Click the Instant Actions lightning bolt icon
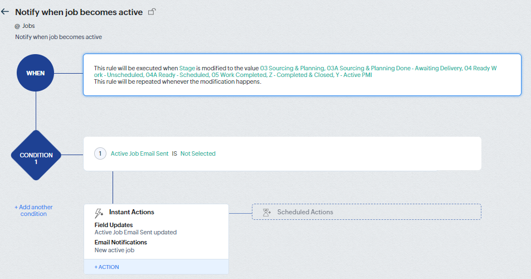 pyautogui.click(x=99, y=213)
